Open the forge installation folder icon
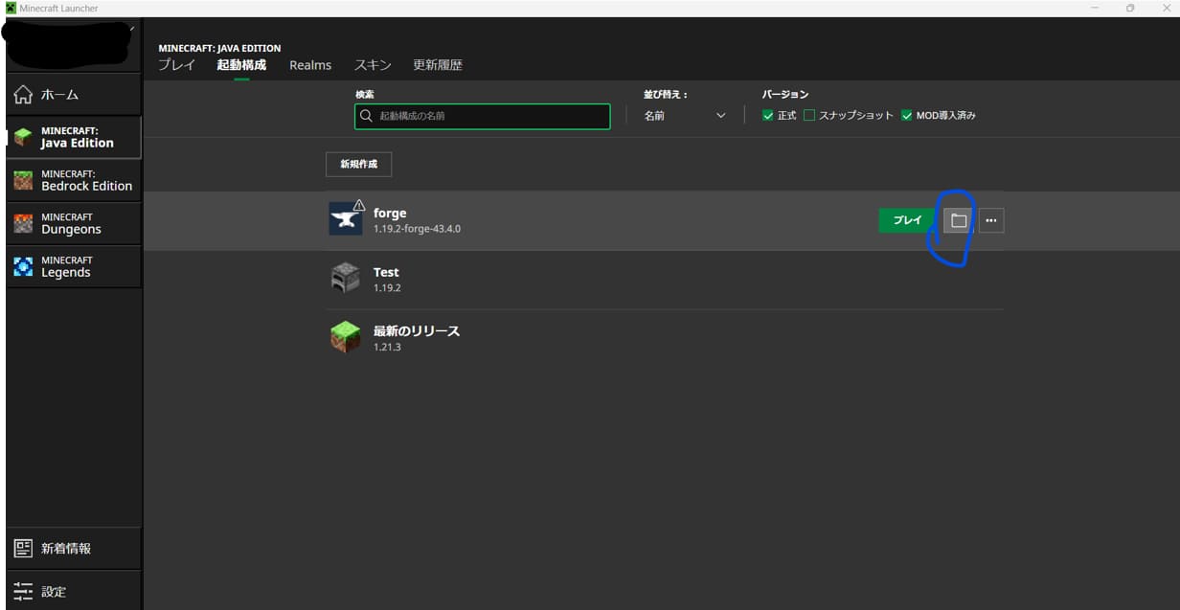 957,221
